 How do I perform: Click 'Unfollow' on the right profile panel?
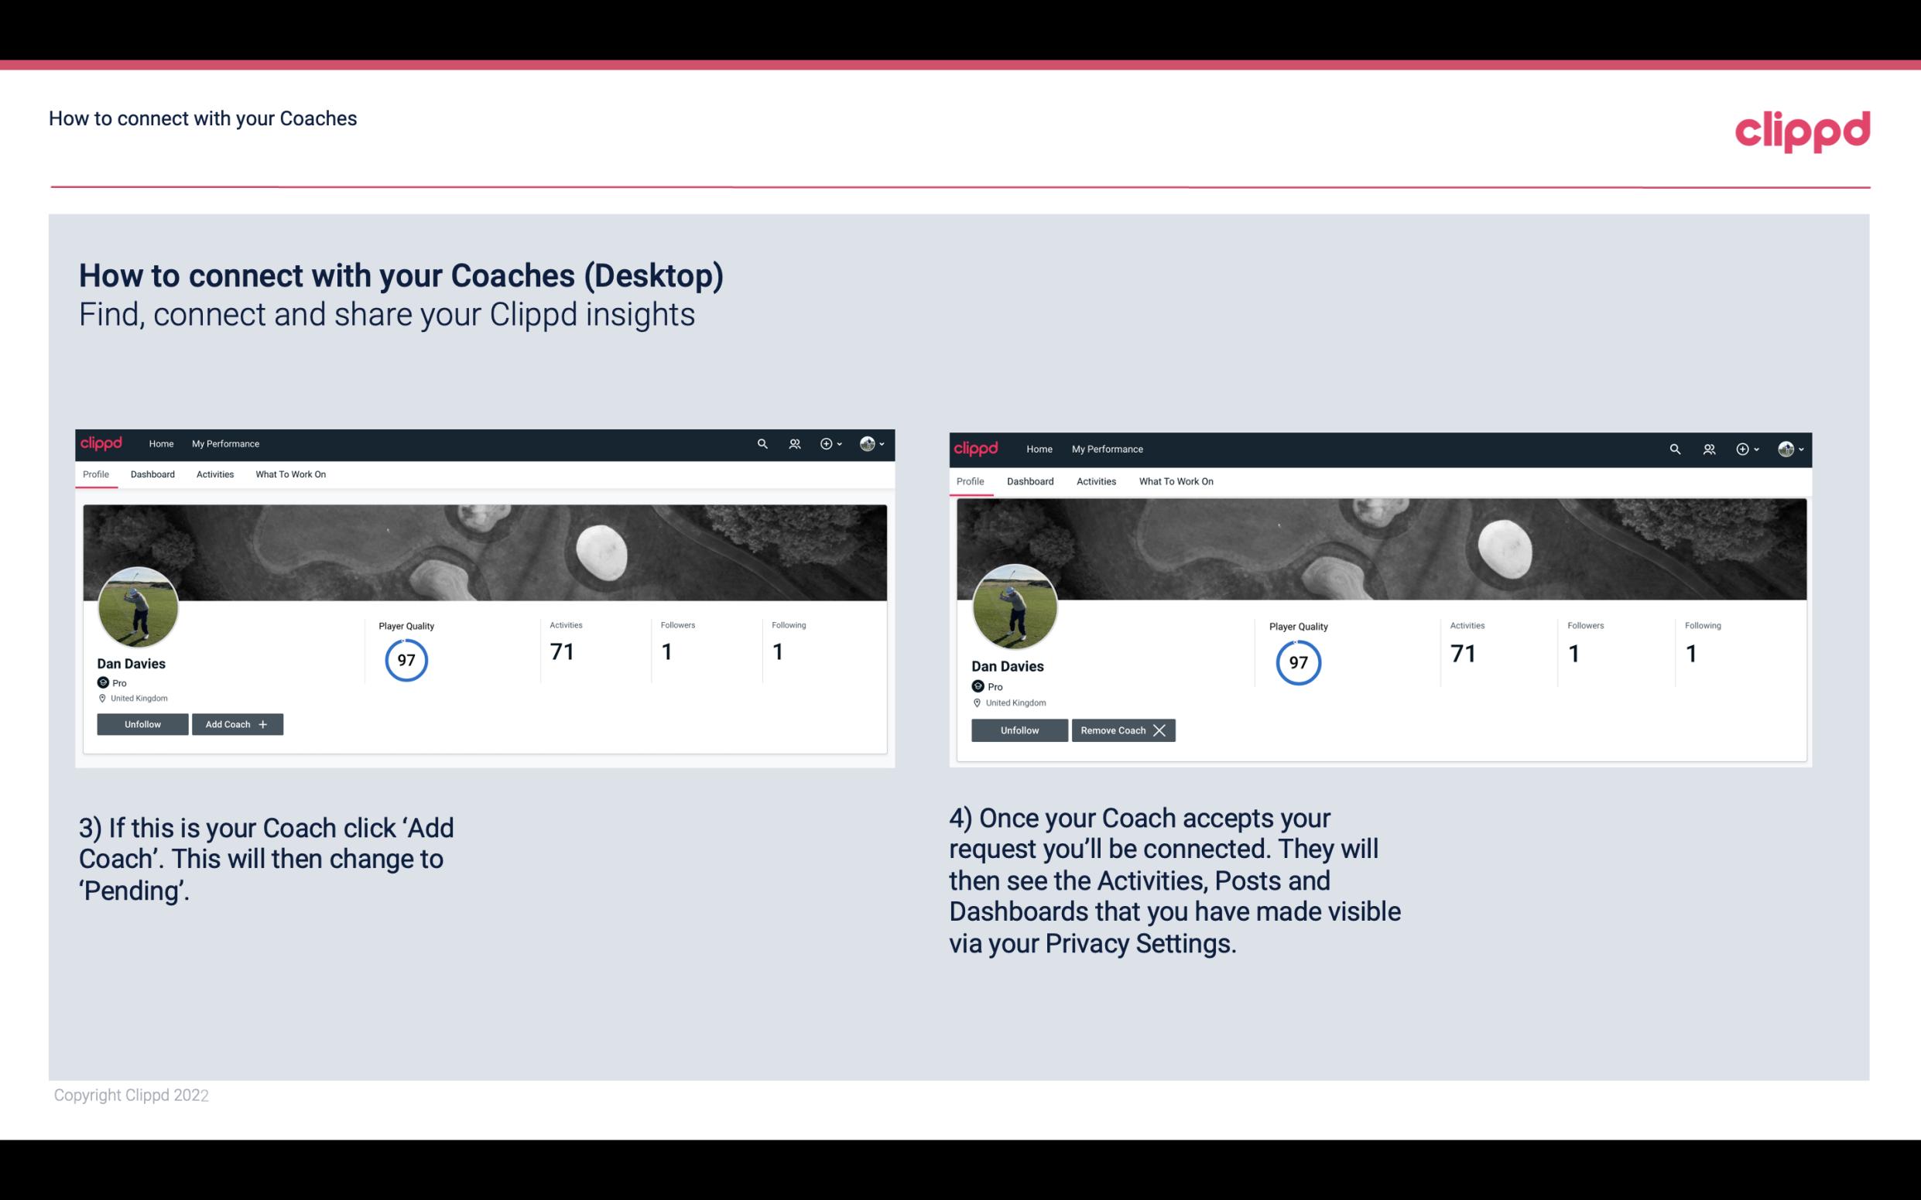pos(1018,730)
